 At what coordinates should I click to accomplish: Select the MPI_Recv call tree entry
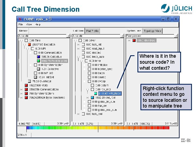(110, 93)
